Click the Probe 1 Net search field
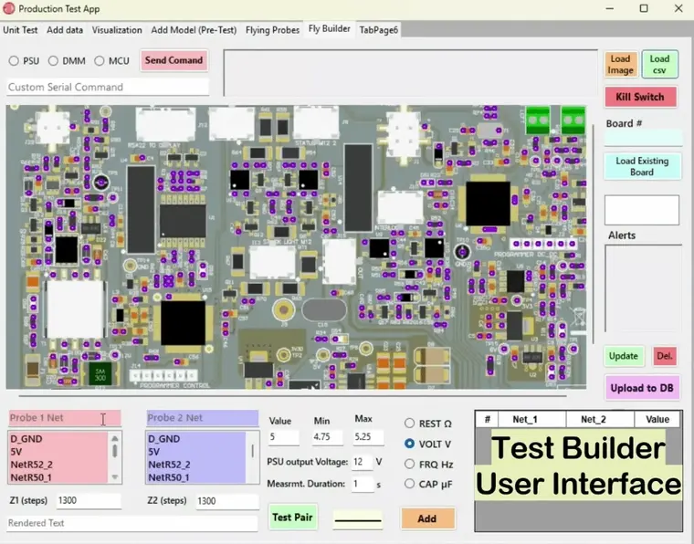694x544 pixels. coord(65,418)
